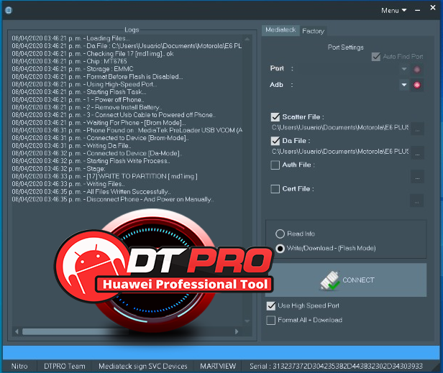Click the Port Settings heading

(345, 47)
